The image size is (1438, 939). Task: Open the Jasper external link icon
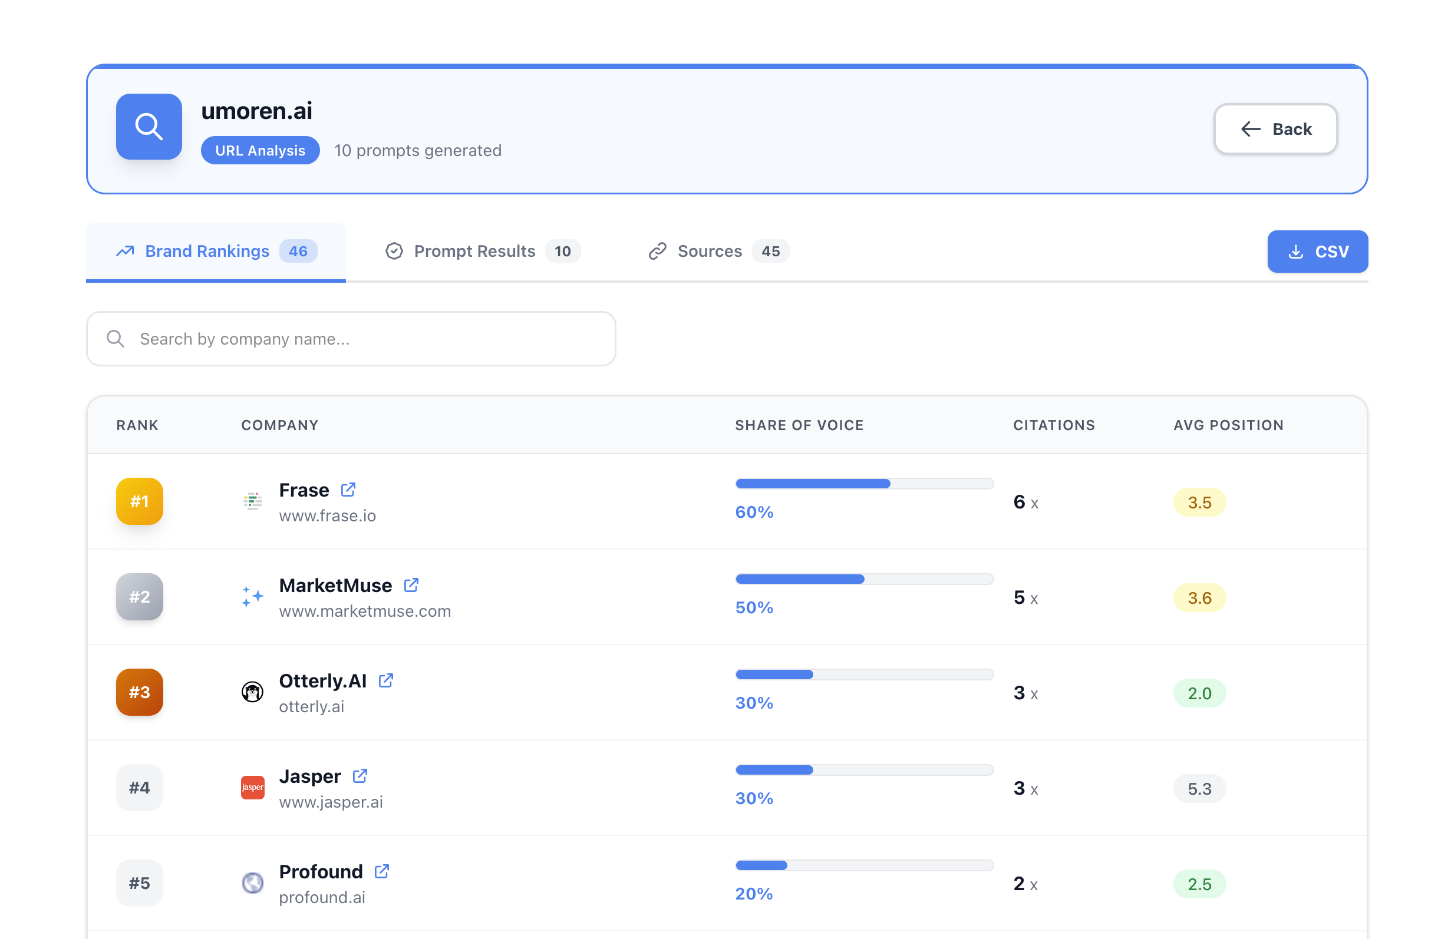tap(360, 776)
